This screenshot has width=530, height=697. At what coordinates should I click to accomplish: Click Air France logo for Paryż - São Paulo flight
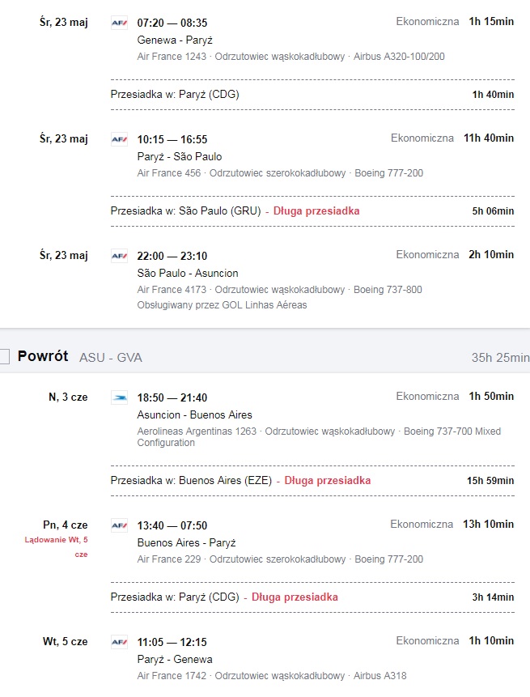(x=119, y=139)
